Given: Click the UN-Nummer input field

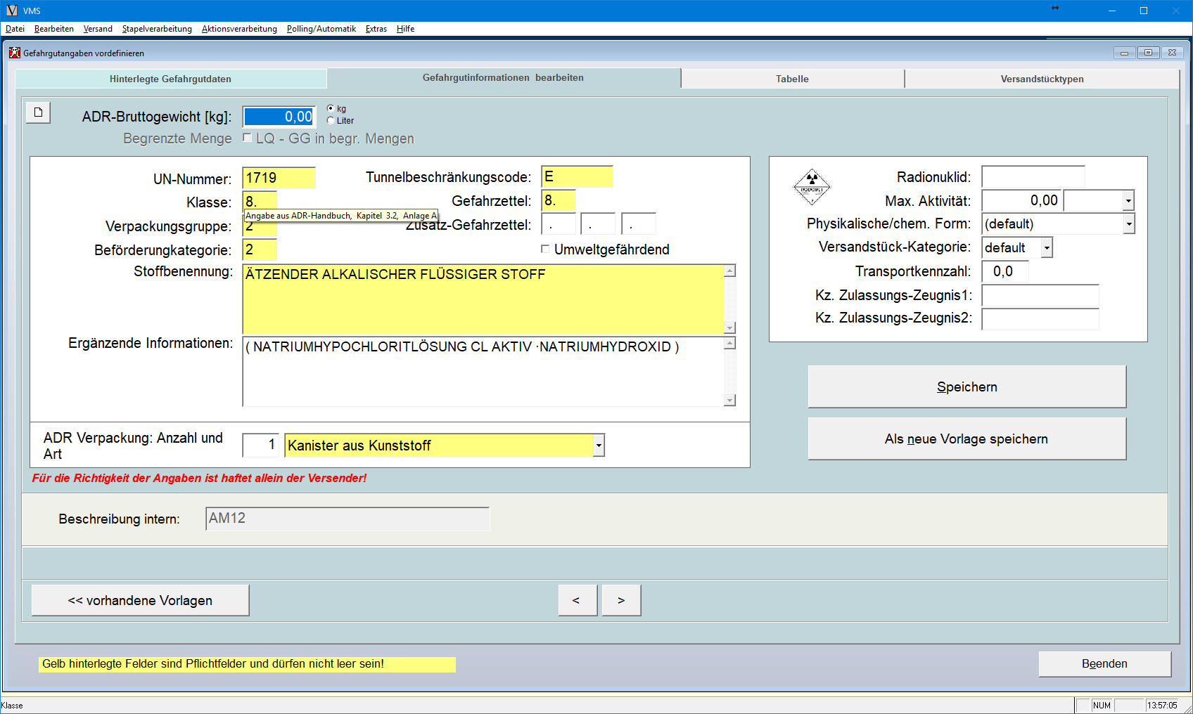Looking at the screenshot, I should click(x=278, y=178).
